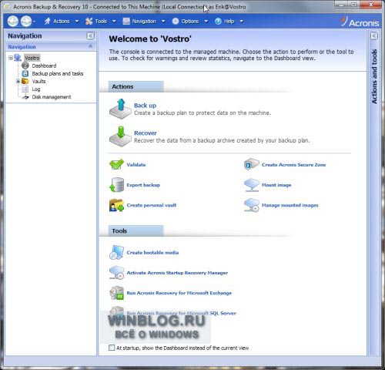Click the Recover disk icon
Viewport: 385px width, 370px height.
click(x=120, y=136)
